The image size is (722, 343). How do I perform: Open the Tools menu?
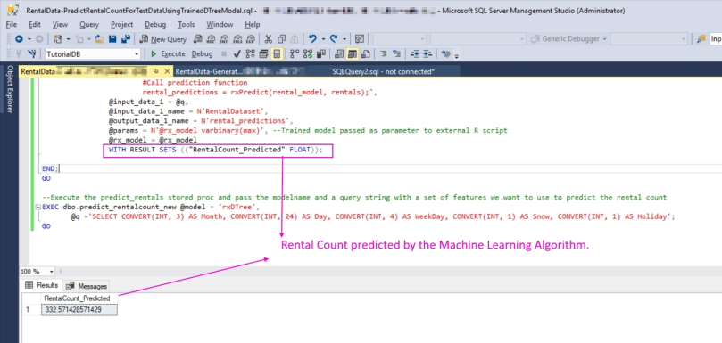pos(186,24)
